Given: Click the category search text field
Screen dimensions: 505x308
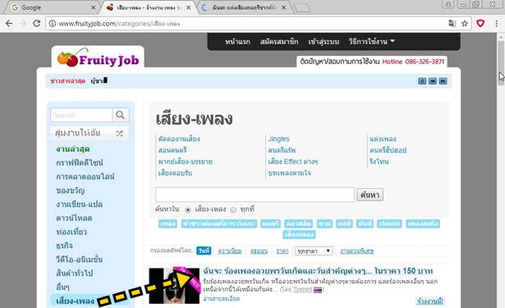Looking at the screenshot, I should click(x=255, y=195).
